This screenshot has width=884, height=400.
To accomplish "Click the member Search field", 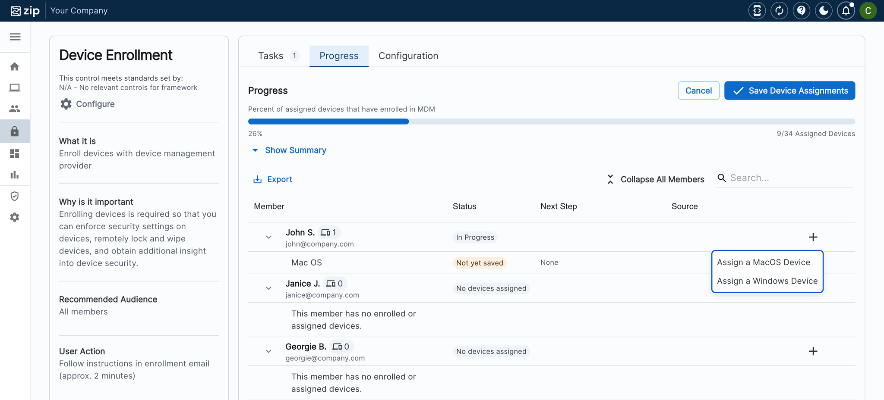I will tap(790, 178).
